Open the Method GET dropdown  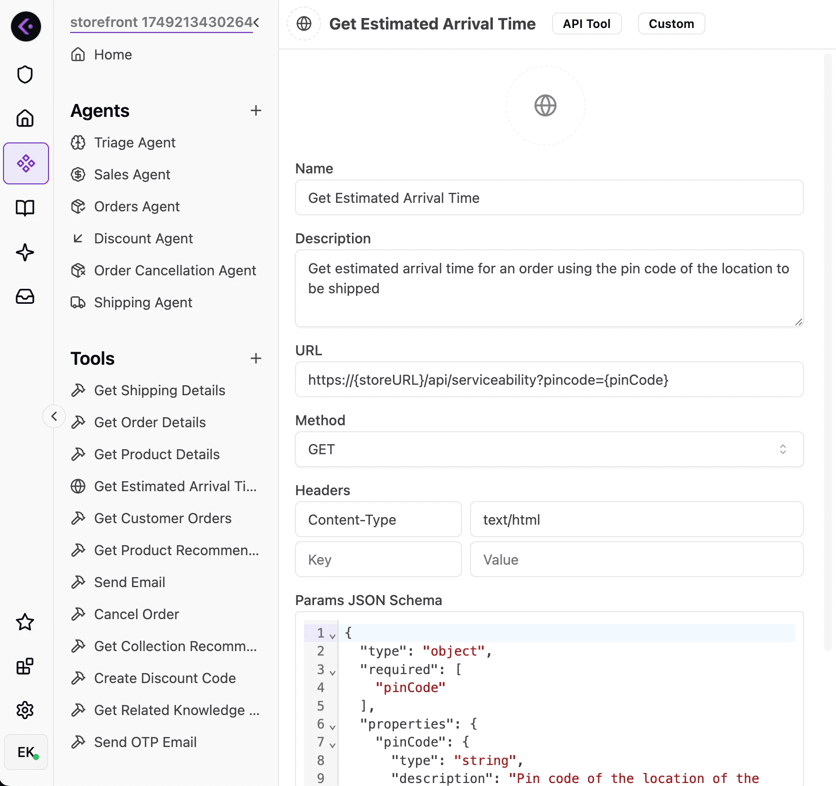(x=549, y=449)
